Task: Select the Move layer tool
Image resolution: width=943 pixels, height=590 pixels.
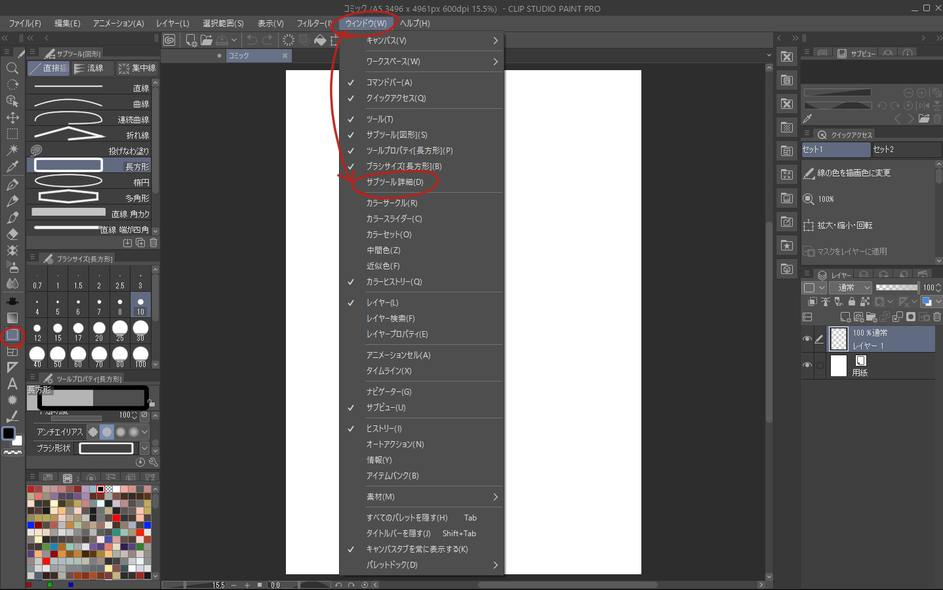Action: click(x=12, y=117)
